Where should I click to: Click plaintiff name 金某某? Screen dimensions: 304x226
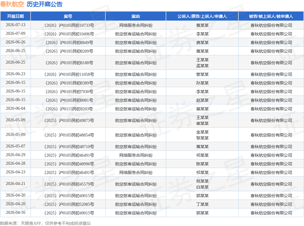click(202, 132)
